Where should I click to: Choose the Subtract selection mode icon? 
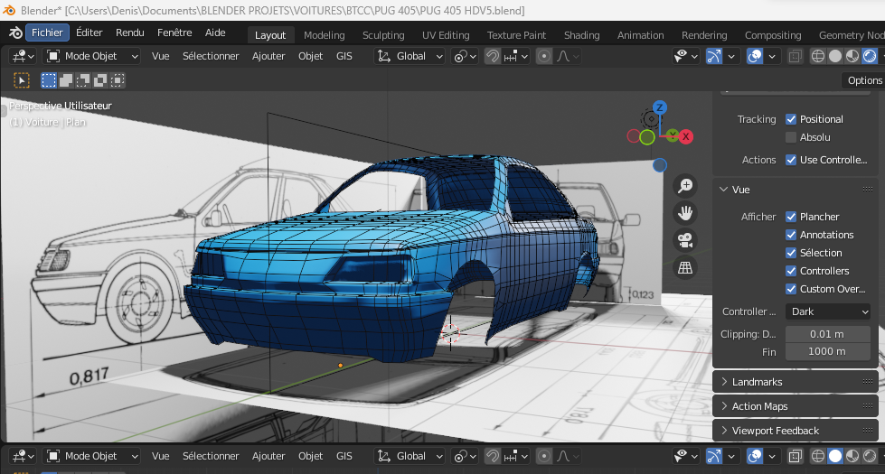[83, 80]
